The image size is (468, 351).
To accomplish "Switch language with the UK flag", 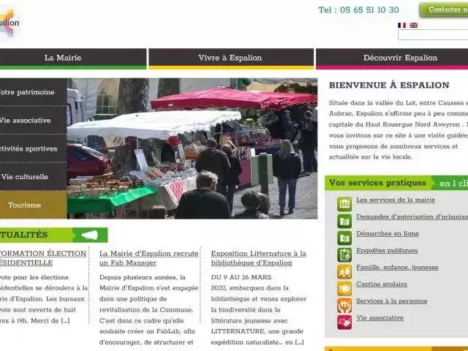I will tap(413, 25).
